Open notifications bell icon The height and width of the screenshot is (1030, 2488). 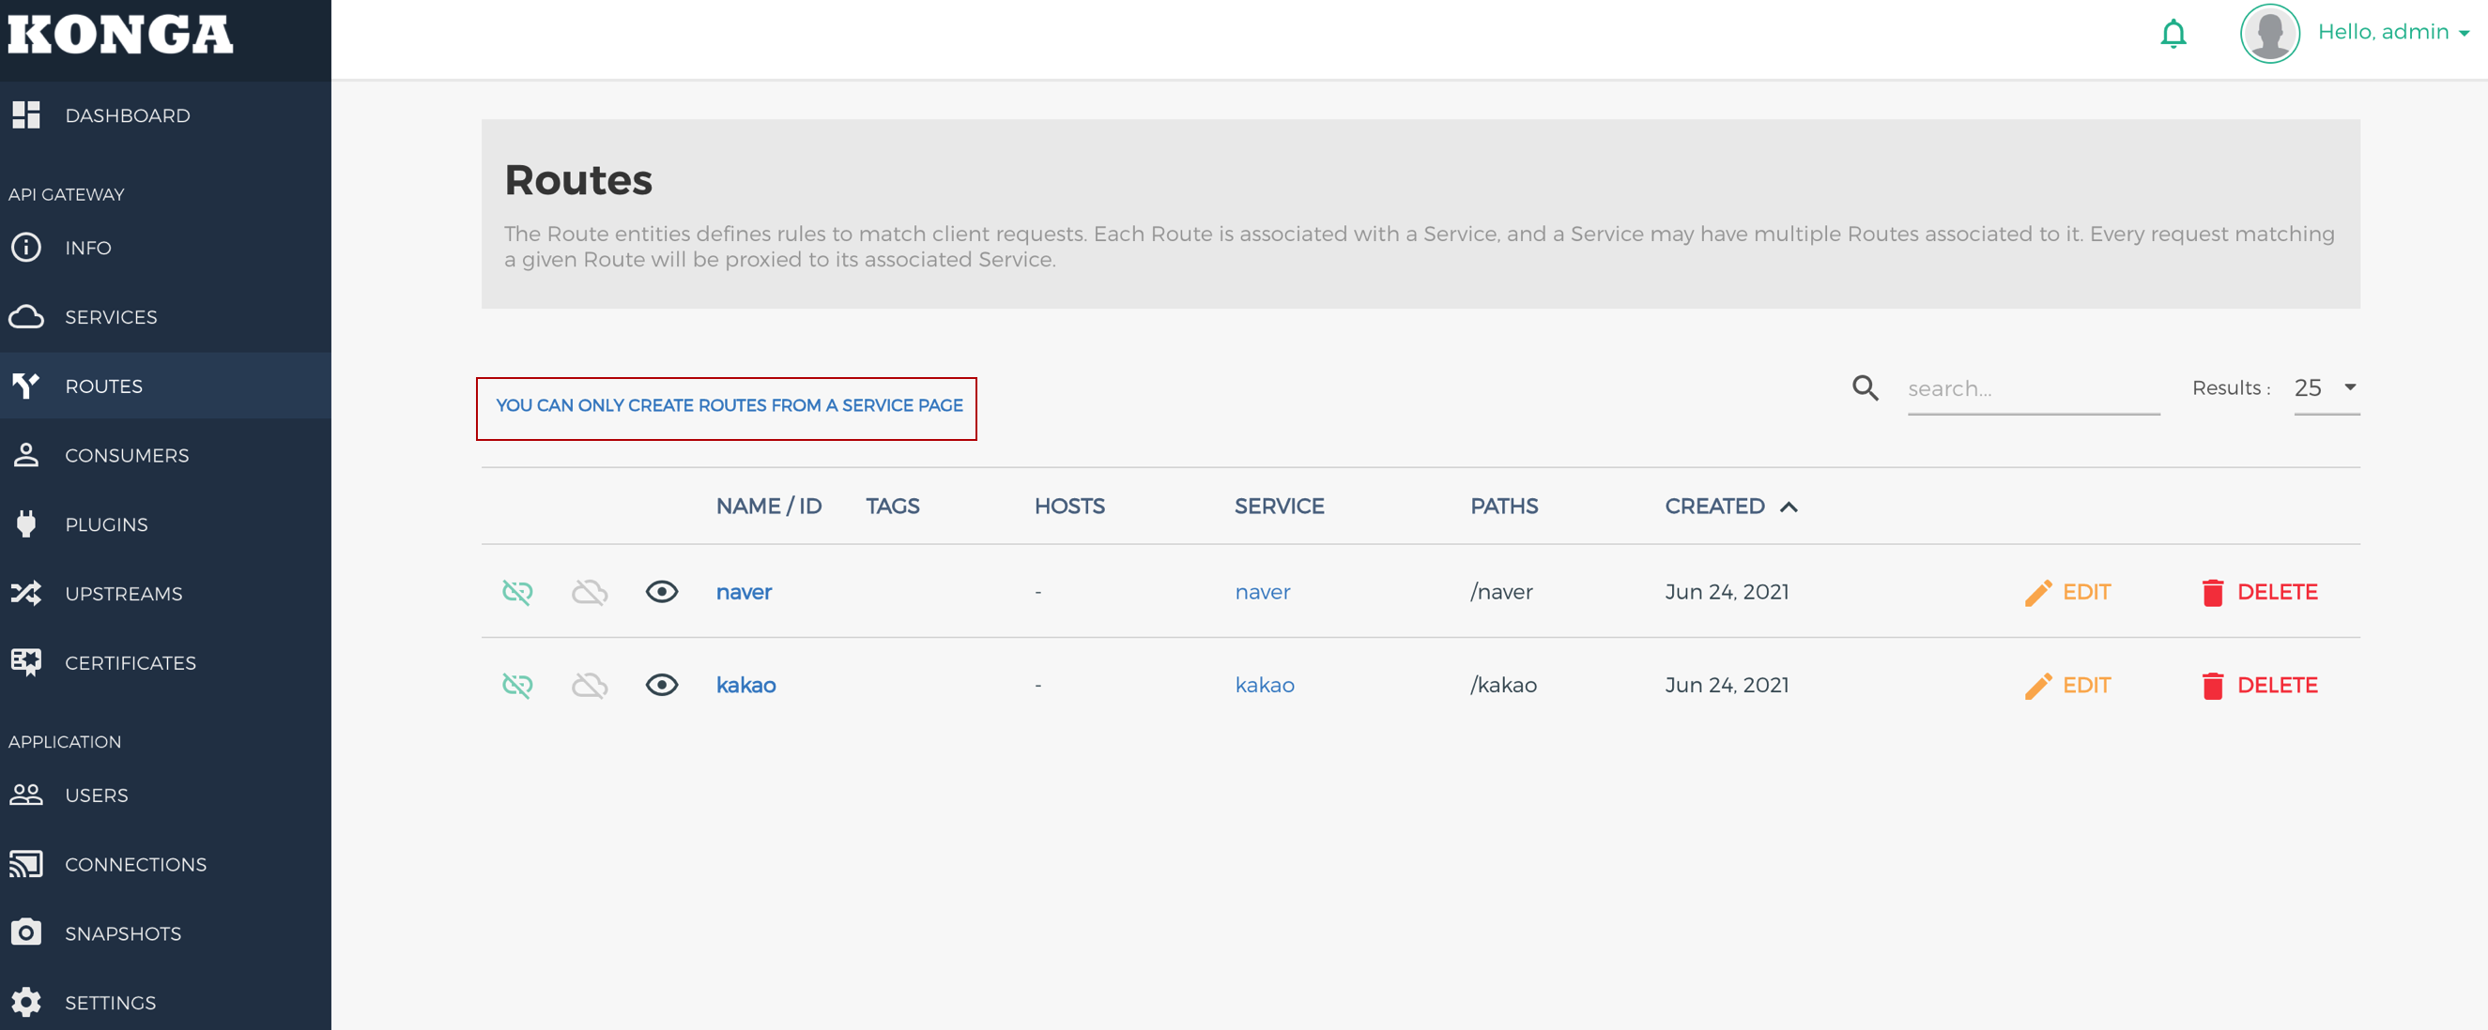[x=2173, y=34]
